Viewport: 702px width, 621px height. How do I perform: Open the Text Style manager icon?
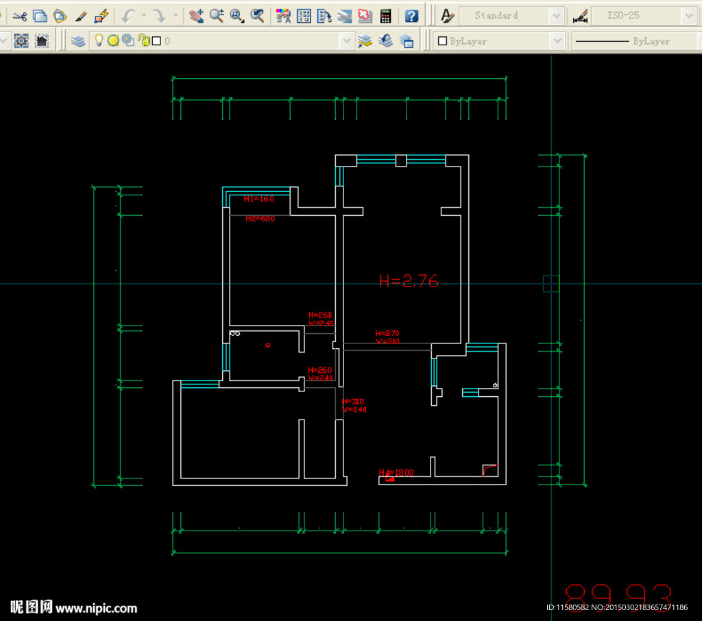tap(447, 15)
